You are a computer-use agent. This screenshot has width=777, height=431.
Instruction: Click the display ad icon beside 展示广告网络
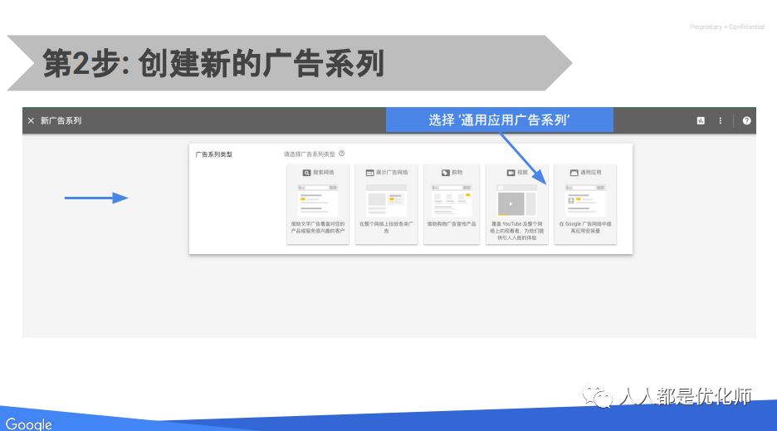[369, 173]
